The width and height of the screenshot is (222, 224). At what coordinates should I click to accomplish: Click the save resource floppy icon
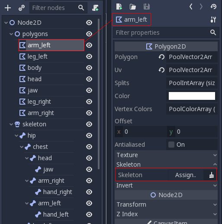tap(147, 7)
